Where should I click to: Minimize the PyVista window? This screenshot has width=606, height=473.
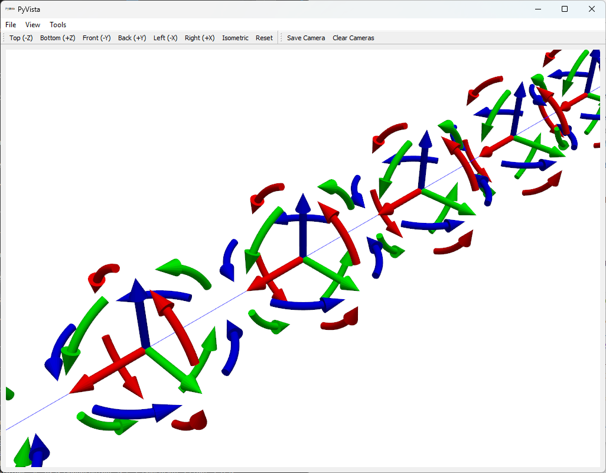coord(537,9)
